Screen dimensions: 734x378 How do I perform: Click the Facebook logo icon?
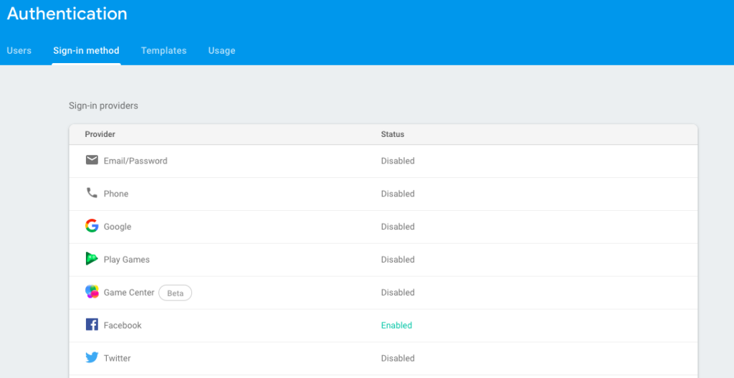click(x=92, y=325)
